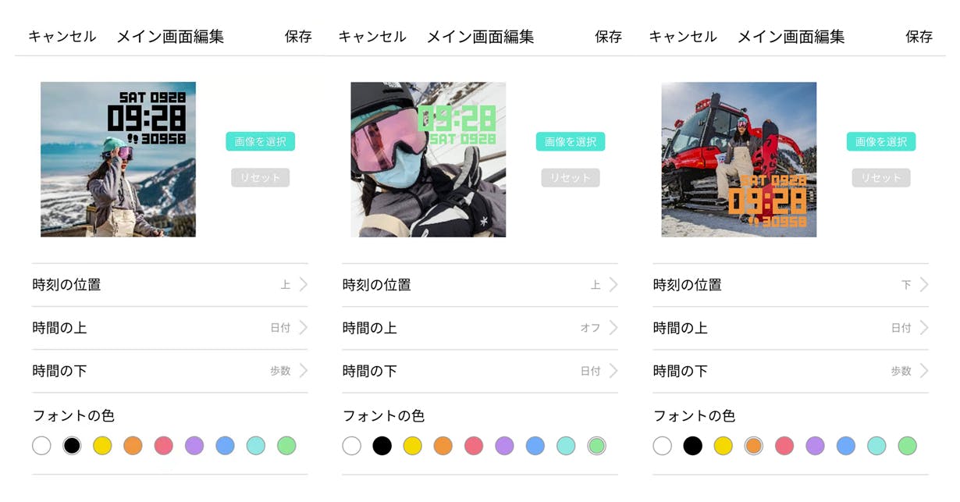Open 時間の下 歩数 chevron in right panel
This screenshot has width=960, height=502.
(x=924, y=371)
